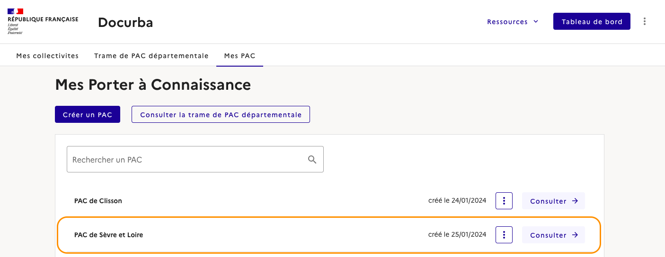Open three-dot menu for PAC de Sèvre et Loire
Viewport: 665px width, 257px height.
pos(504,235)
